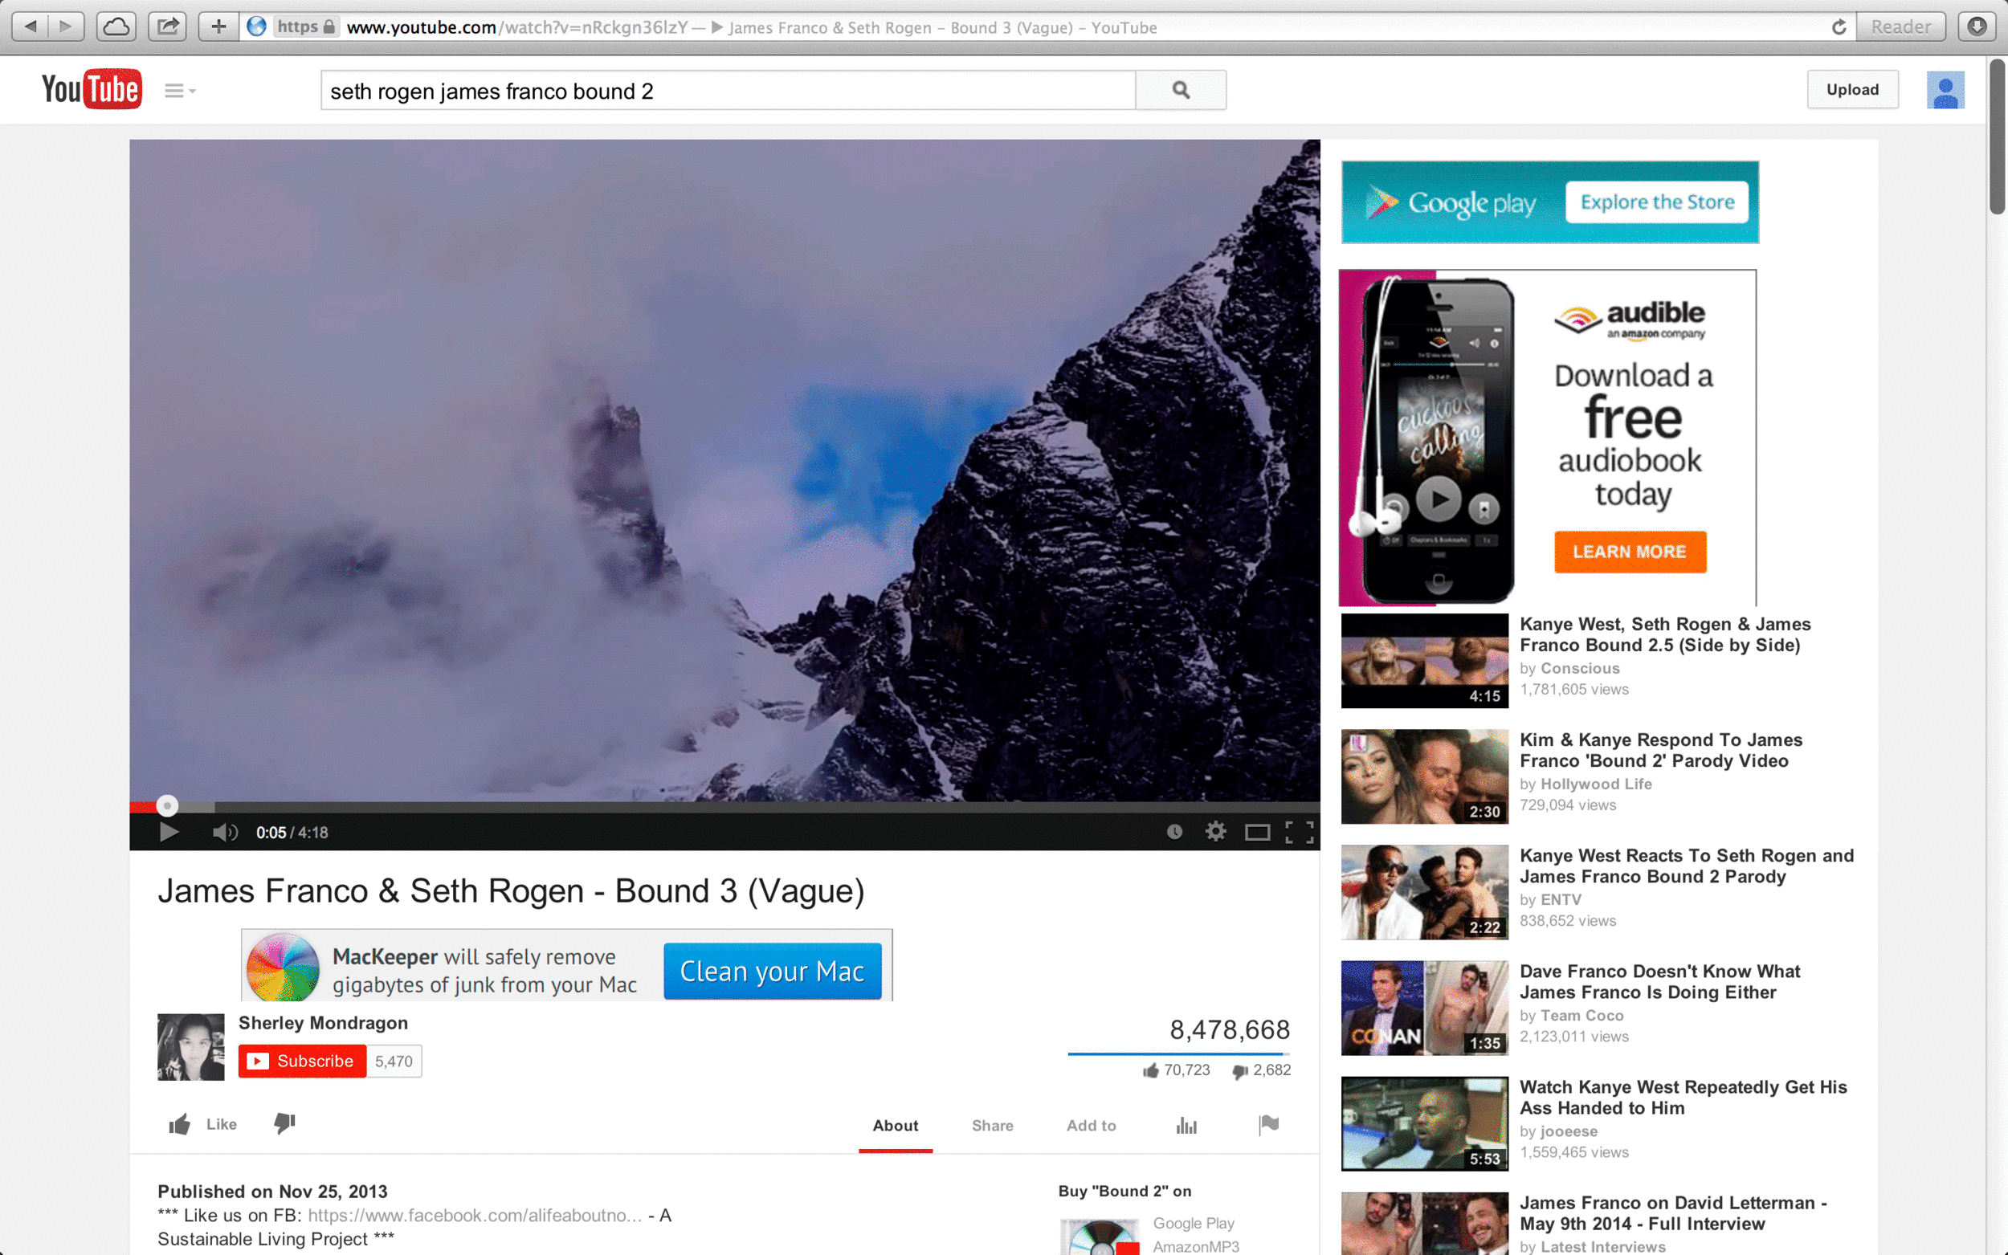
Task: Click the Watch Later clock icon
Action: point(1173,831)
